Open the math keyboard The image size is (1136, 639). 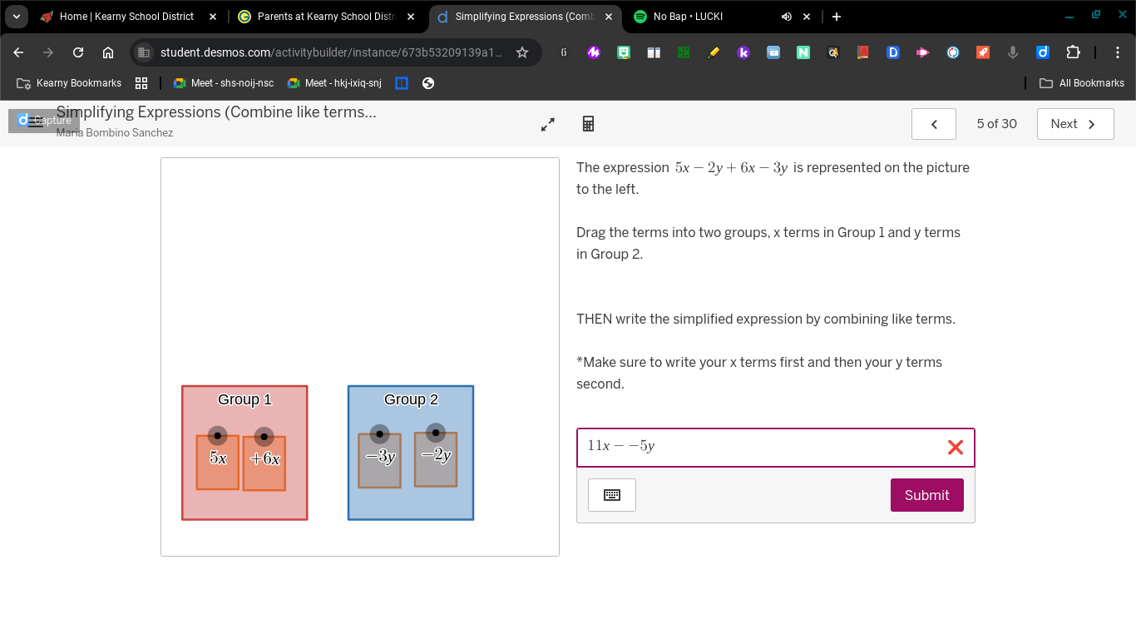pyautogui.click(x=612, y=495)
